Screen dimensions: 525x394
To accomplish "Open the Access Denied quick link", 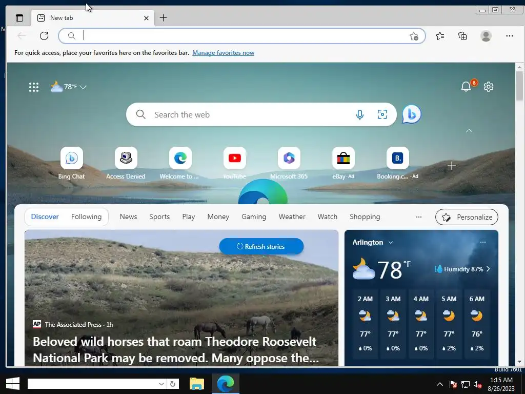I will pos(126,164).
